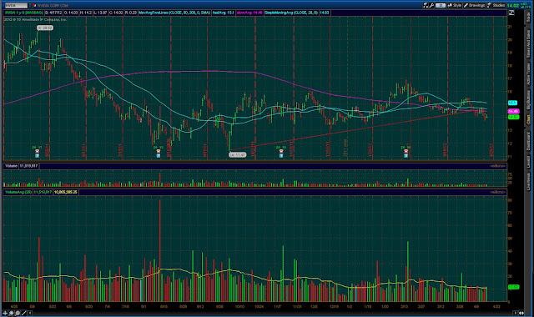The height and width of the screenshot is (317, 534).
Task: Click the zoom in magnifier icon
Action: point(11,313)
